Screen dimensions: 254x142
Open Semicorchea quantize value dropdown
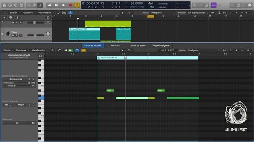pos(17,79)
